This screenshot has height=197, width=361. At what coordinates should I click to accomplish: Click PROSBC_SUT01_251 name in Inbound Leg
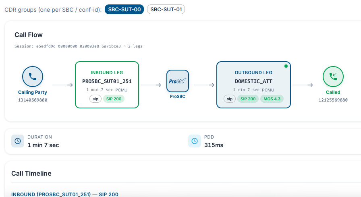click(x=107, y=81)
